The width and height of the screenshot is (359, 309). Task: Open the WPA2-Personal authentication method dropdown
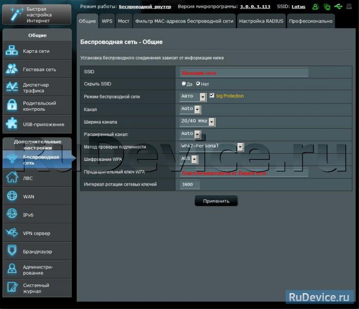tap(240, 147)
